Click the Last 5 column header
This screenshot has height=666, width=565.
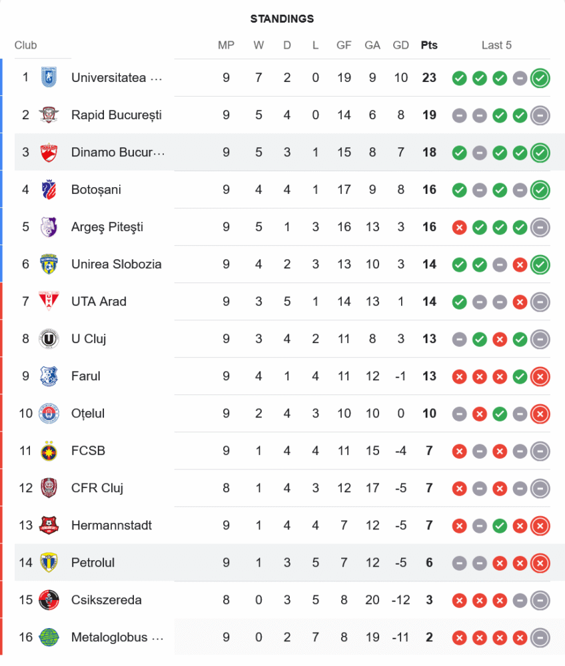pyautogui.click(x=496, y=45)
